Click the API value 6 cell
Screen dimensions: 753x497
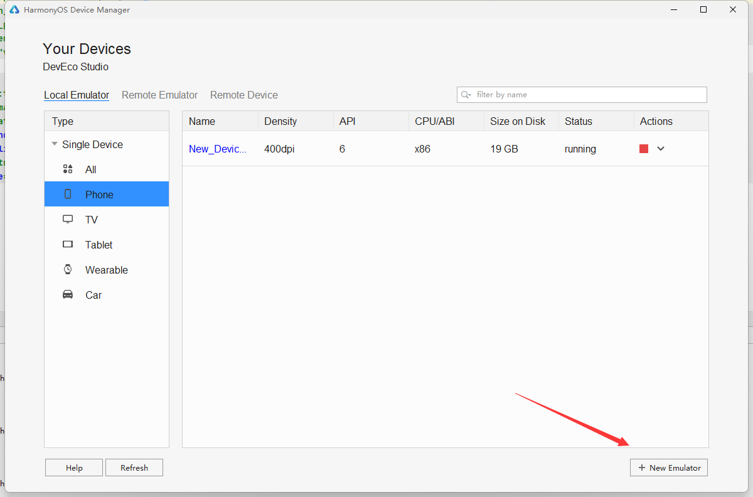(x=342, y=149)
